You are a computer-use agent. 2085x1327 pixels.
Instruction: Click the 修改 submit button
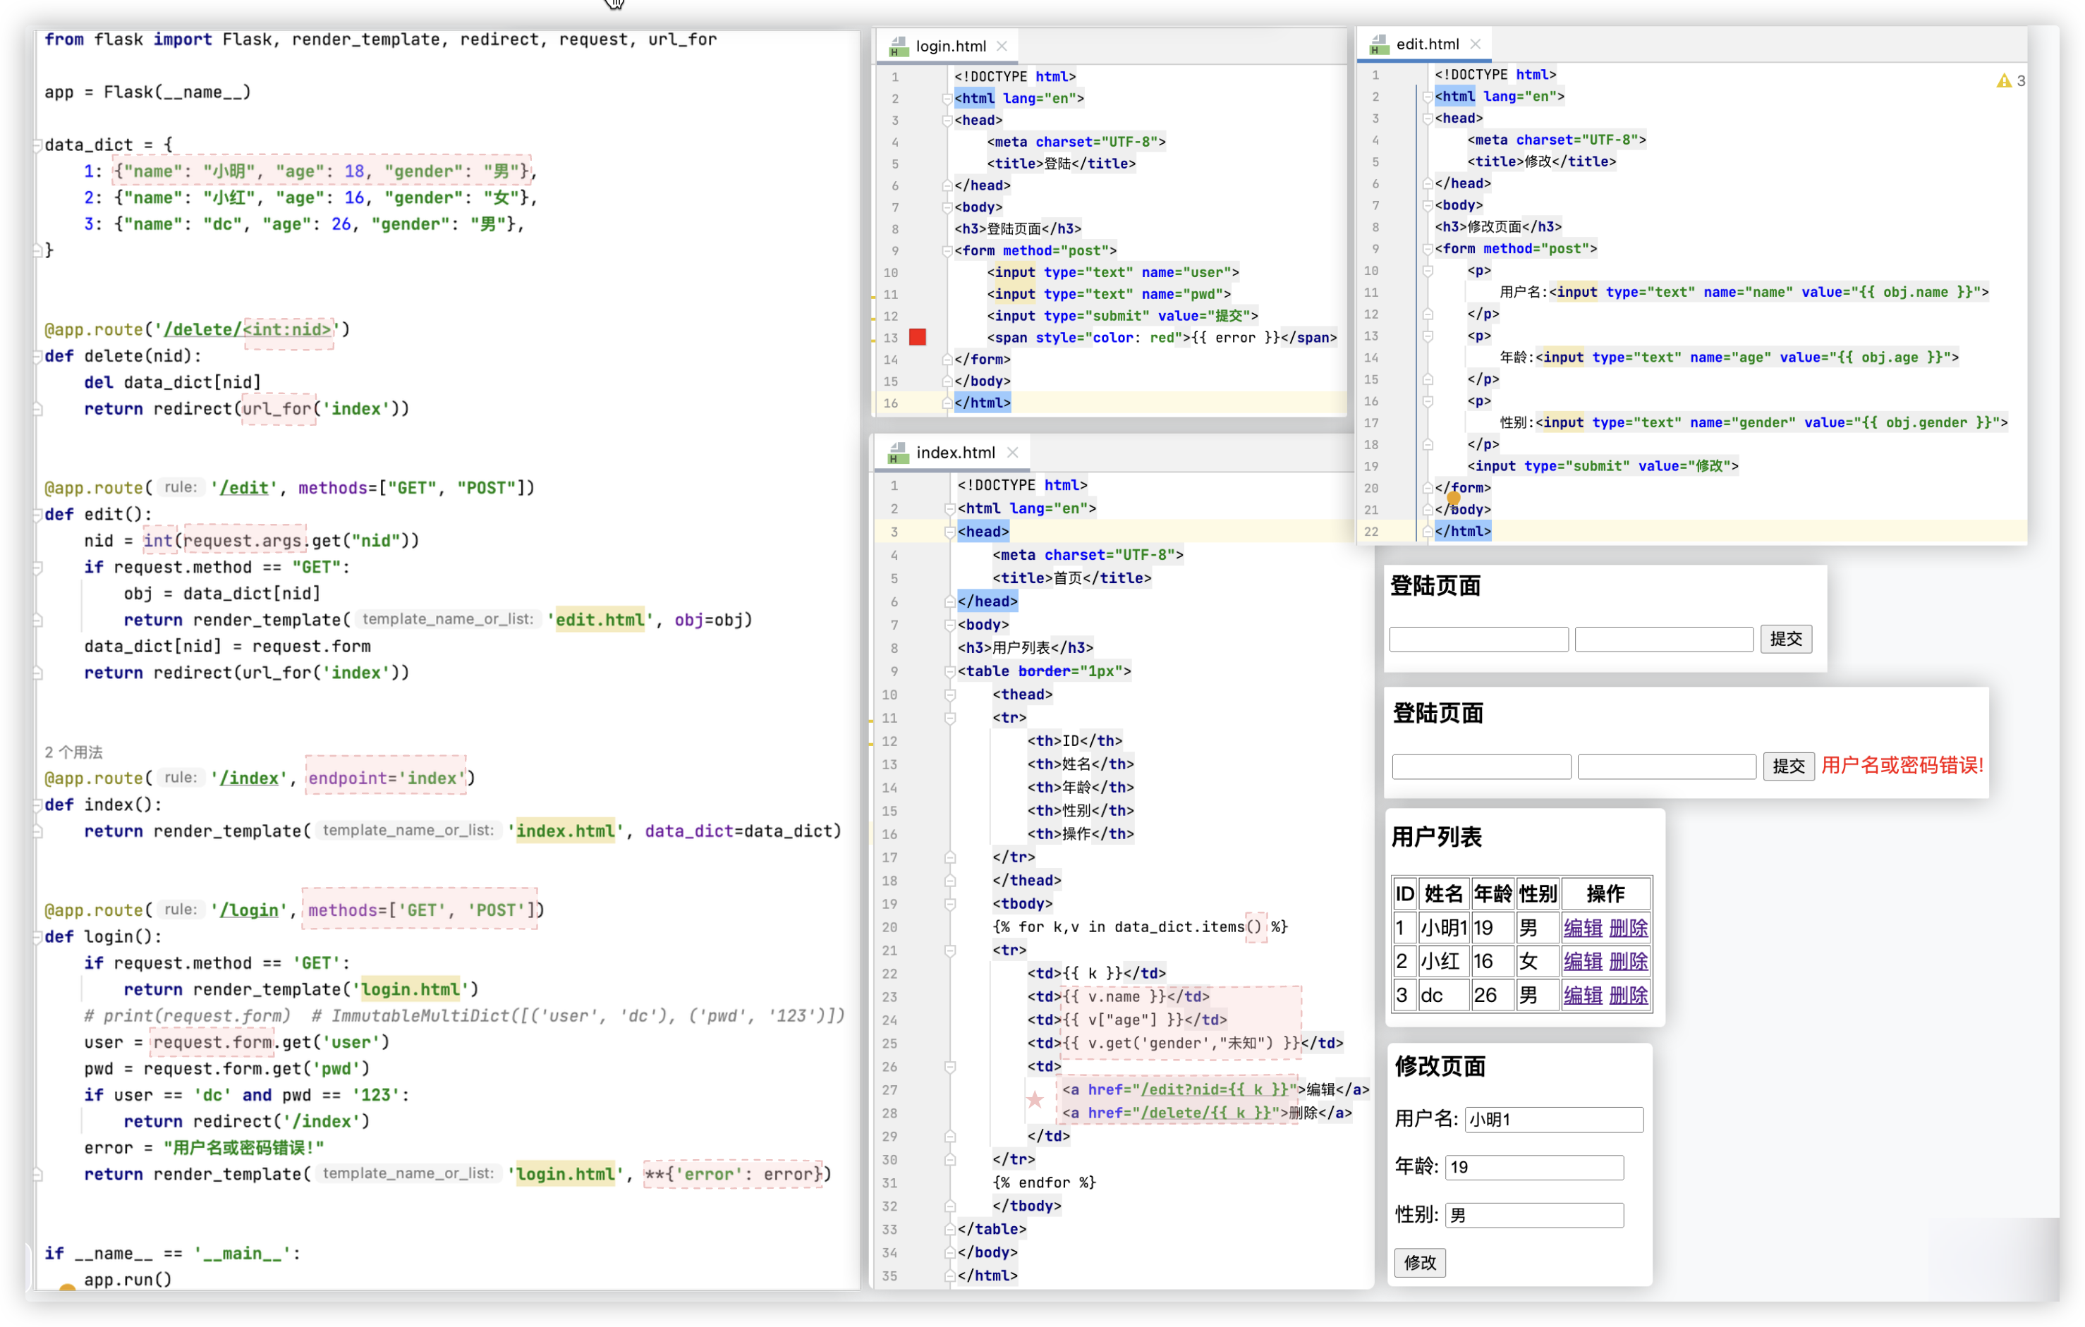click(x=1419, y=1262)
